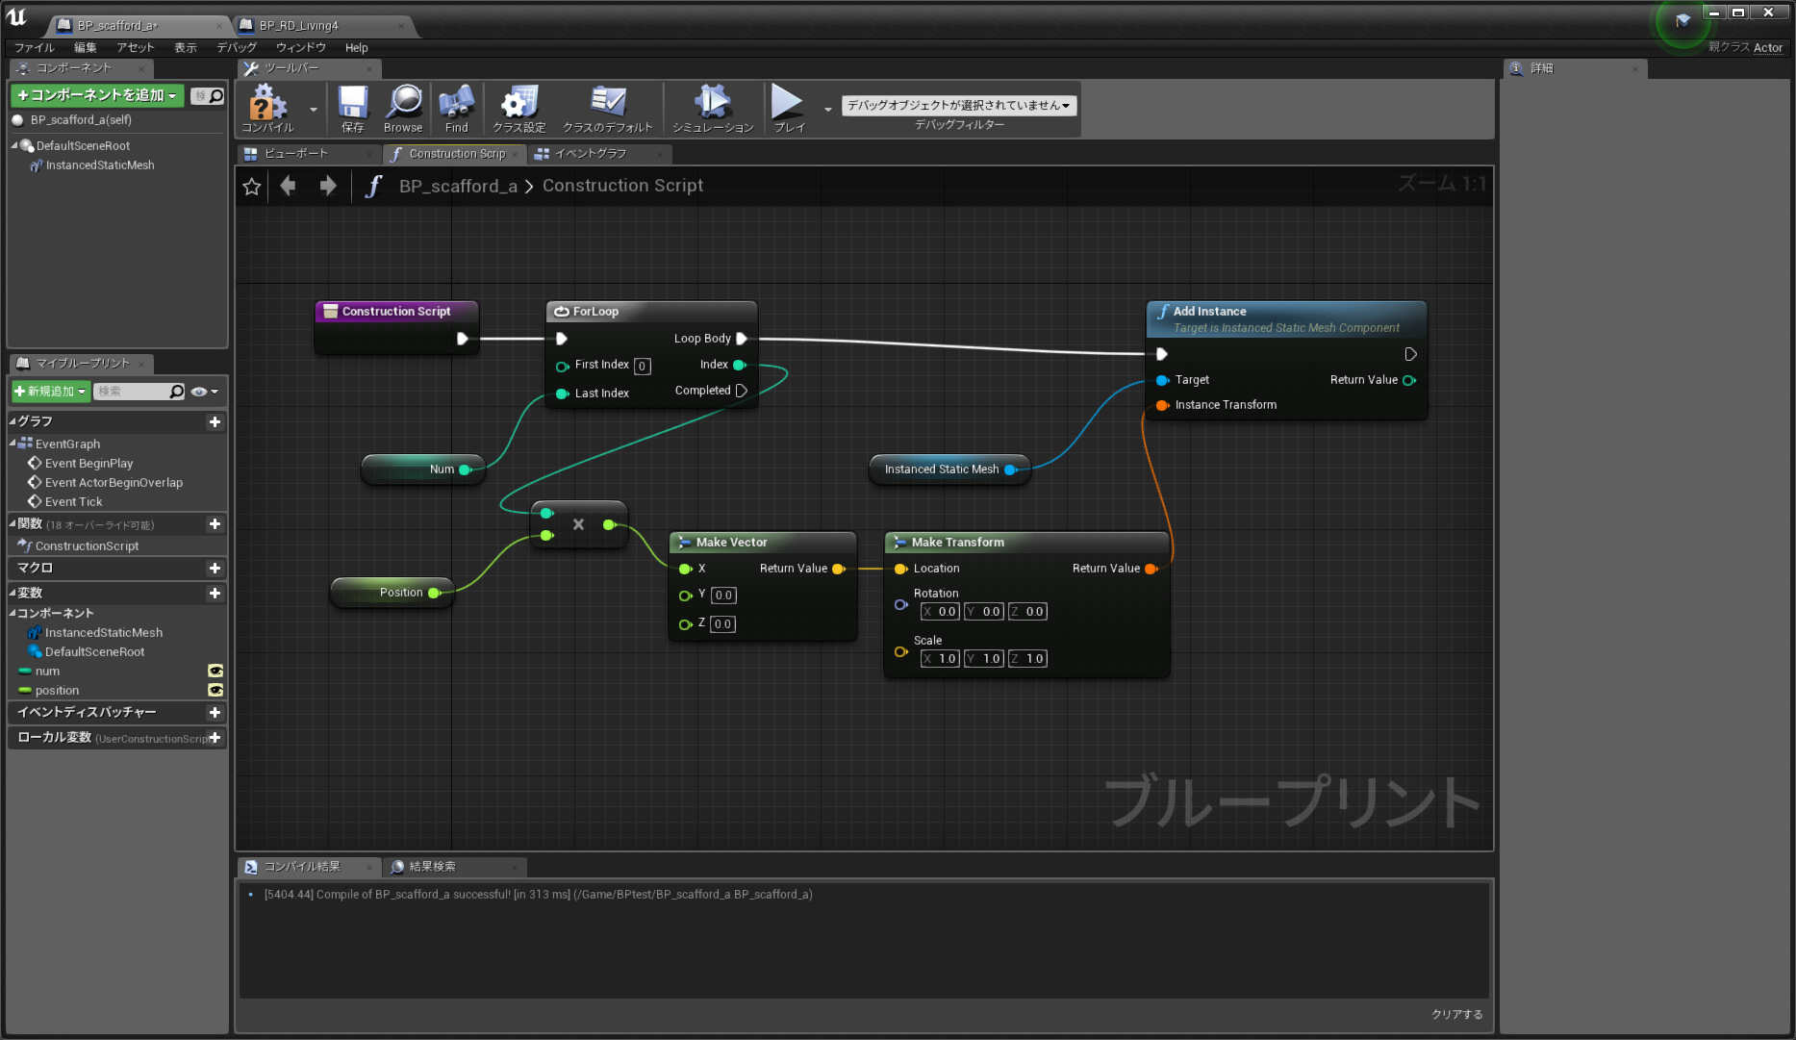The width and height of the screenshot is (1796, 1040).
Task: Add a new event dispatcher with plus
Action: tap(215, 713)
